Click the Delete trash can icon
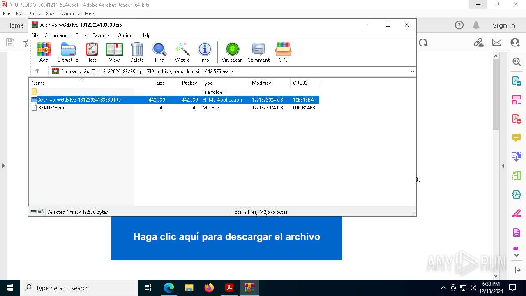 (x=137, y=52)
